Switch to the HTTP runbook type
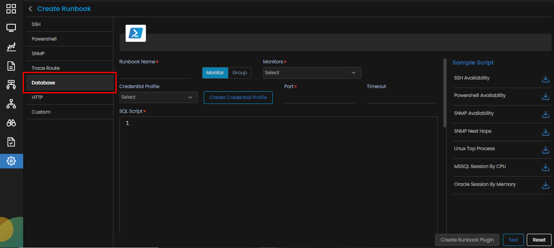Screen dimensions: 554x248 coord(37,97)
